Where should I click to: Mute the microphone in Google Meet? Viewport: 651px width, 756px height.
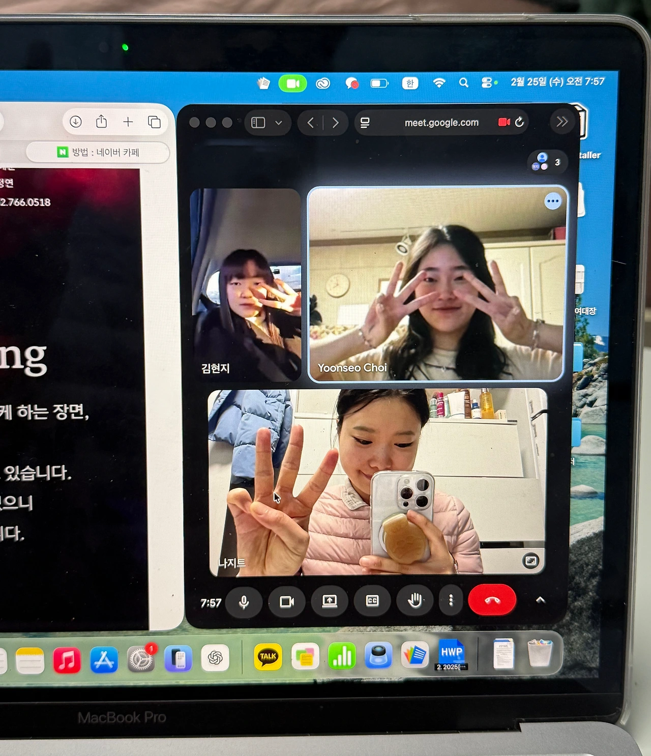point(244,602)
